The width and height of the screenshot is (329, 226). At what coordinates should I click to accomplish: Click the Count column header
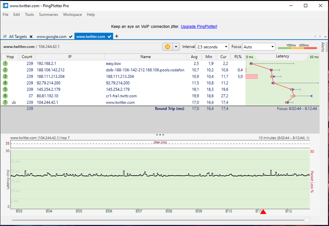tap(27, 57)
